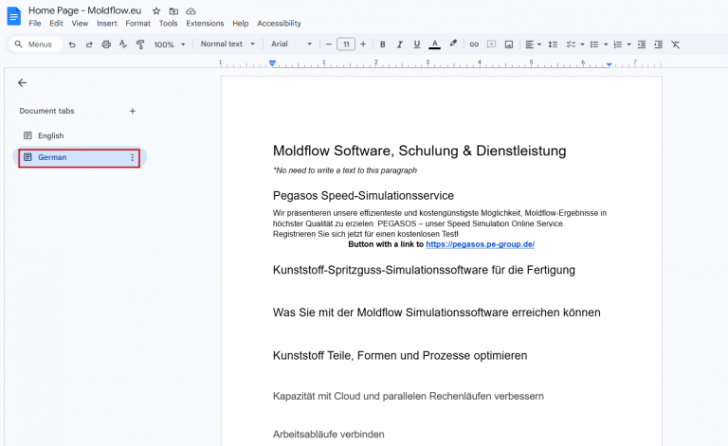
Task: Open line and paragraph spacing
Action: coord(553,45)
